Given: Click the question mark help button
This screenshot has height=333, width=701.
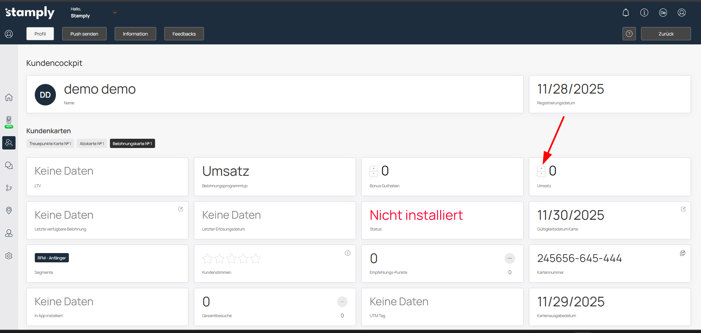Looking at the screenshot, I should click(629, 34).
